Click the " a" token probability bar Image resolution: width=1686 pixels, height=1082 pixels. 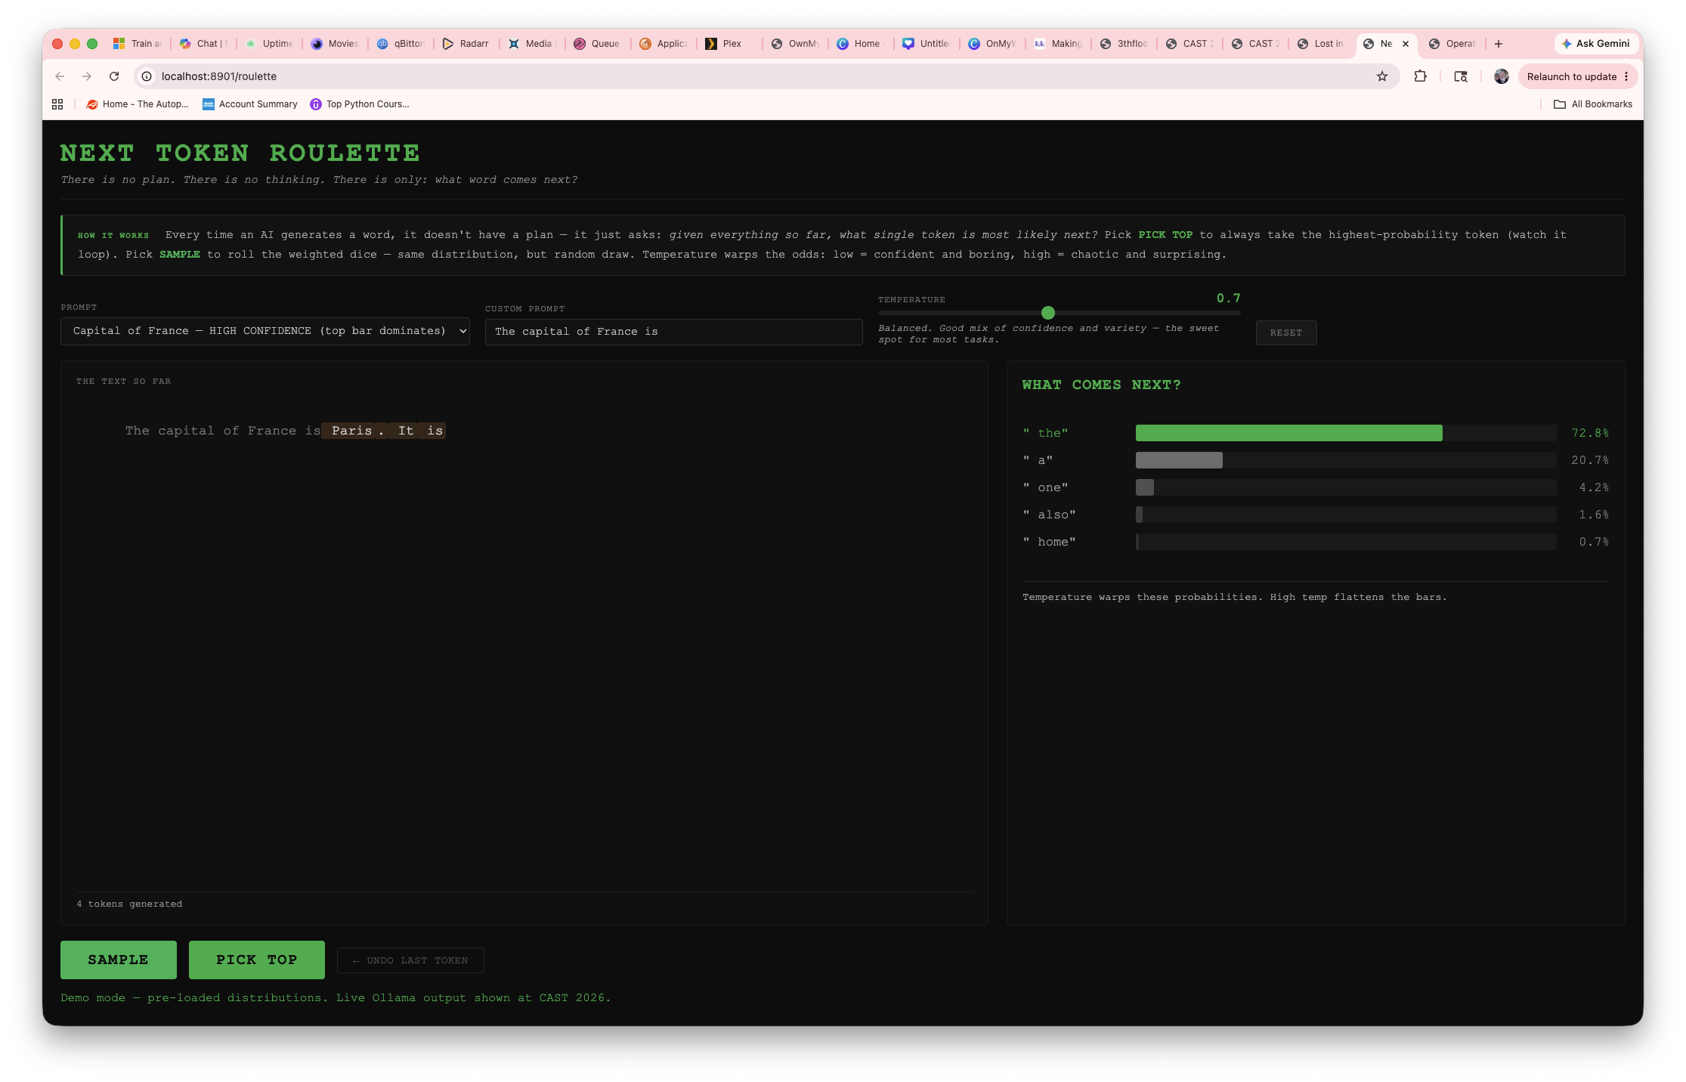[1346, 460]
